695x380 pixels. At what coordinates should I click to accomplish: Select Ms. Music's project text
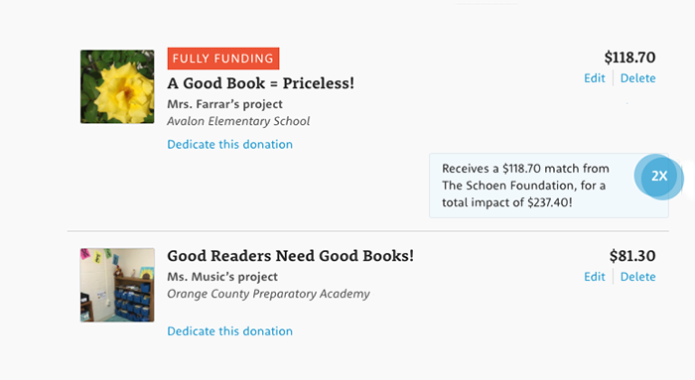[222, 277]
